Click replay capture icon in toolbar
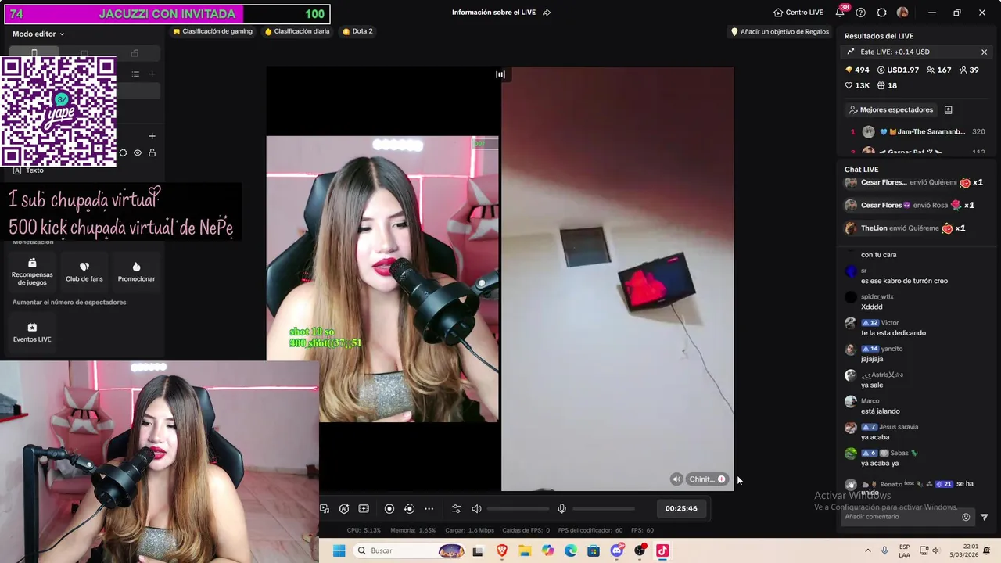The width and height of the screenshot is (1001, 563). tap(409, 509)
